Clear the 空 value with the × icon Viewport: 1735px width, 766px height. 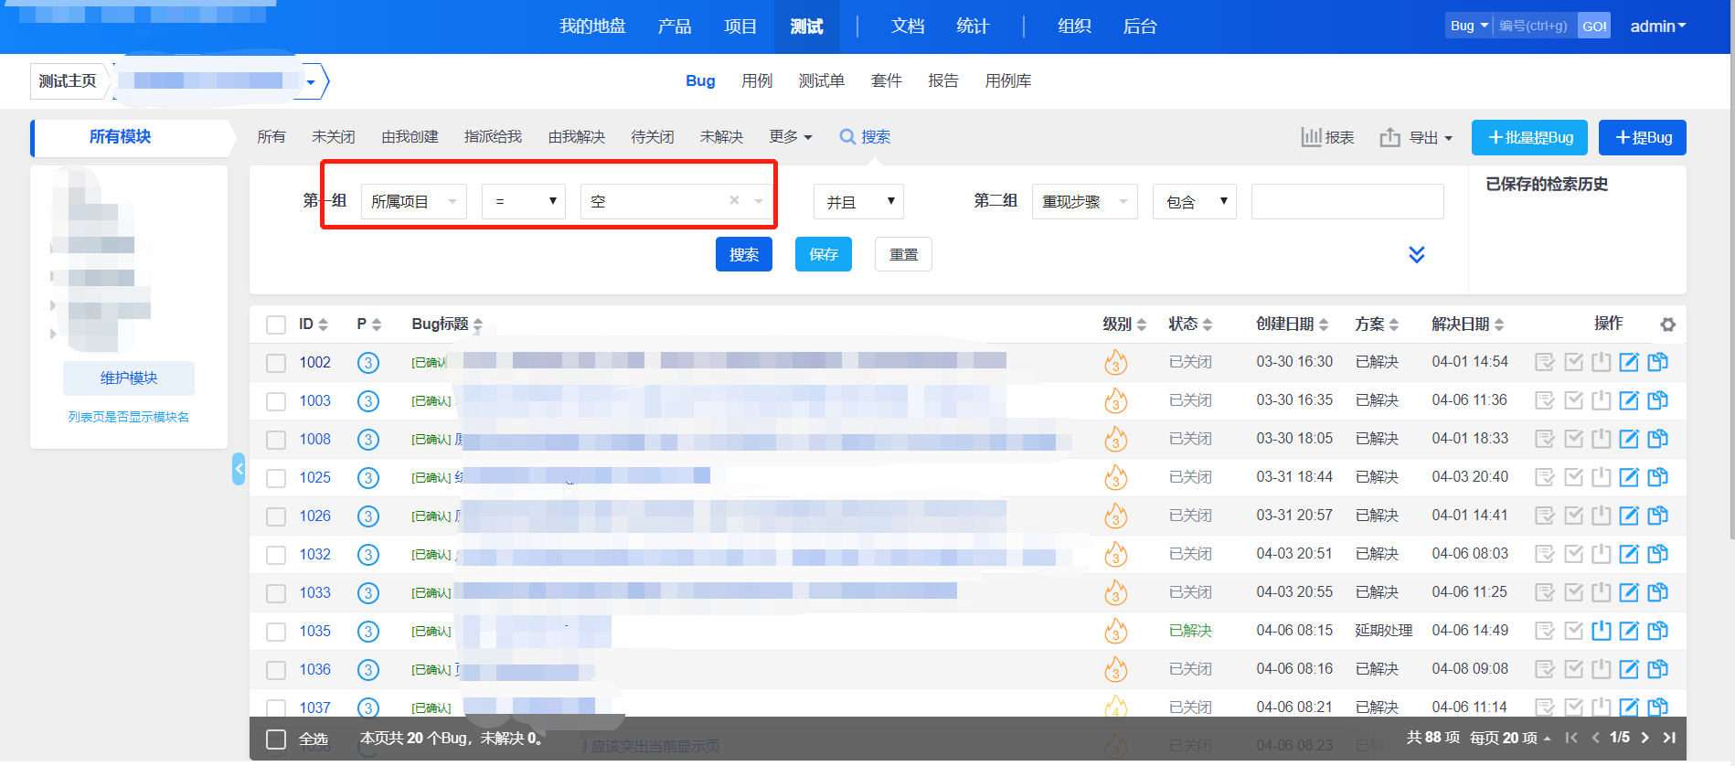[x=734, y=200]
